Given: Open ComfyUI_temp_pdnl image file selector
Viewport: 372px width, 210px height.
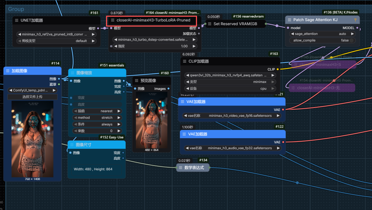Looking at the screenshot, I should pyautogui.click(x=32, y=90).
